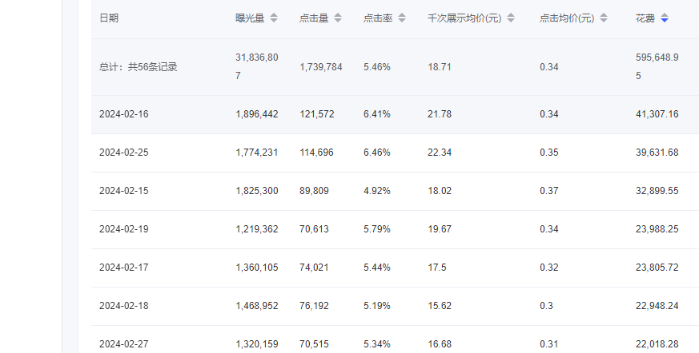Select the 2024-02-17 date entry
This screenshot has height=353, width=699.
tap(123, 268)
